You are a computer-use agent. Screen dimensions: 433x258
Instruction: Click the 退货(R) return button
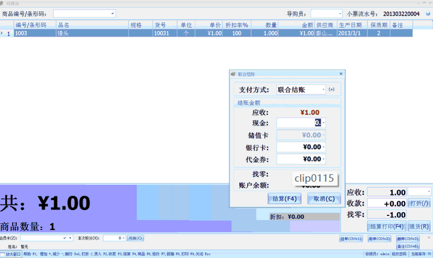tap(418, 226)
